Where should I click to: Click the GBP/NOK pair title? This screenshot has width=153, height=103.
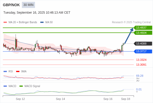[11, 5]
